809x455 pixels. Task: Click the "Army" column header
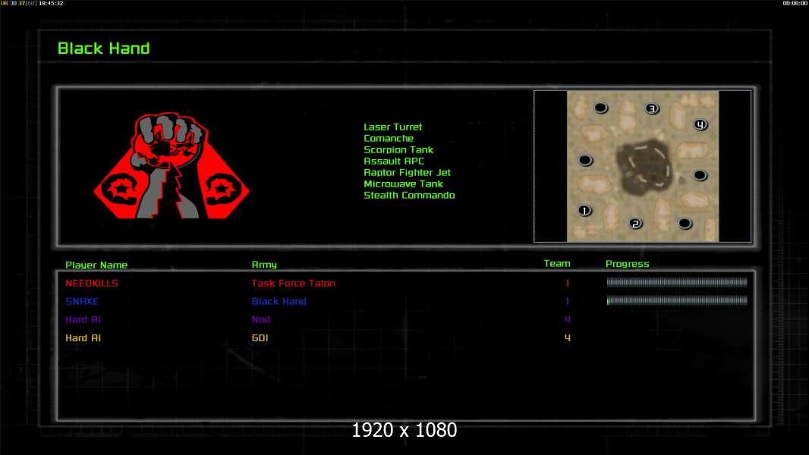point(264,265)
